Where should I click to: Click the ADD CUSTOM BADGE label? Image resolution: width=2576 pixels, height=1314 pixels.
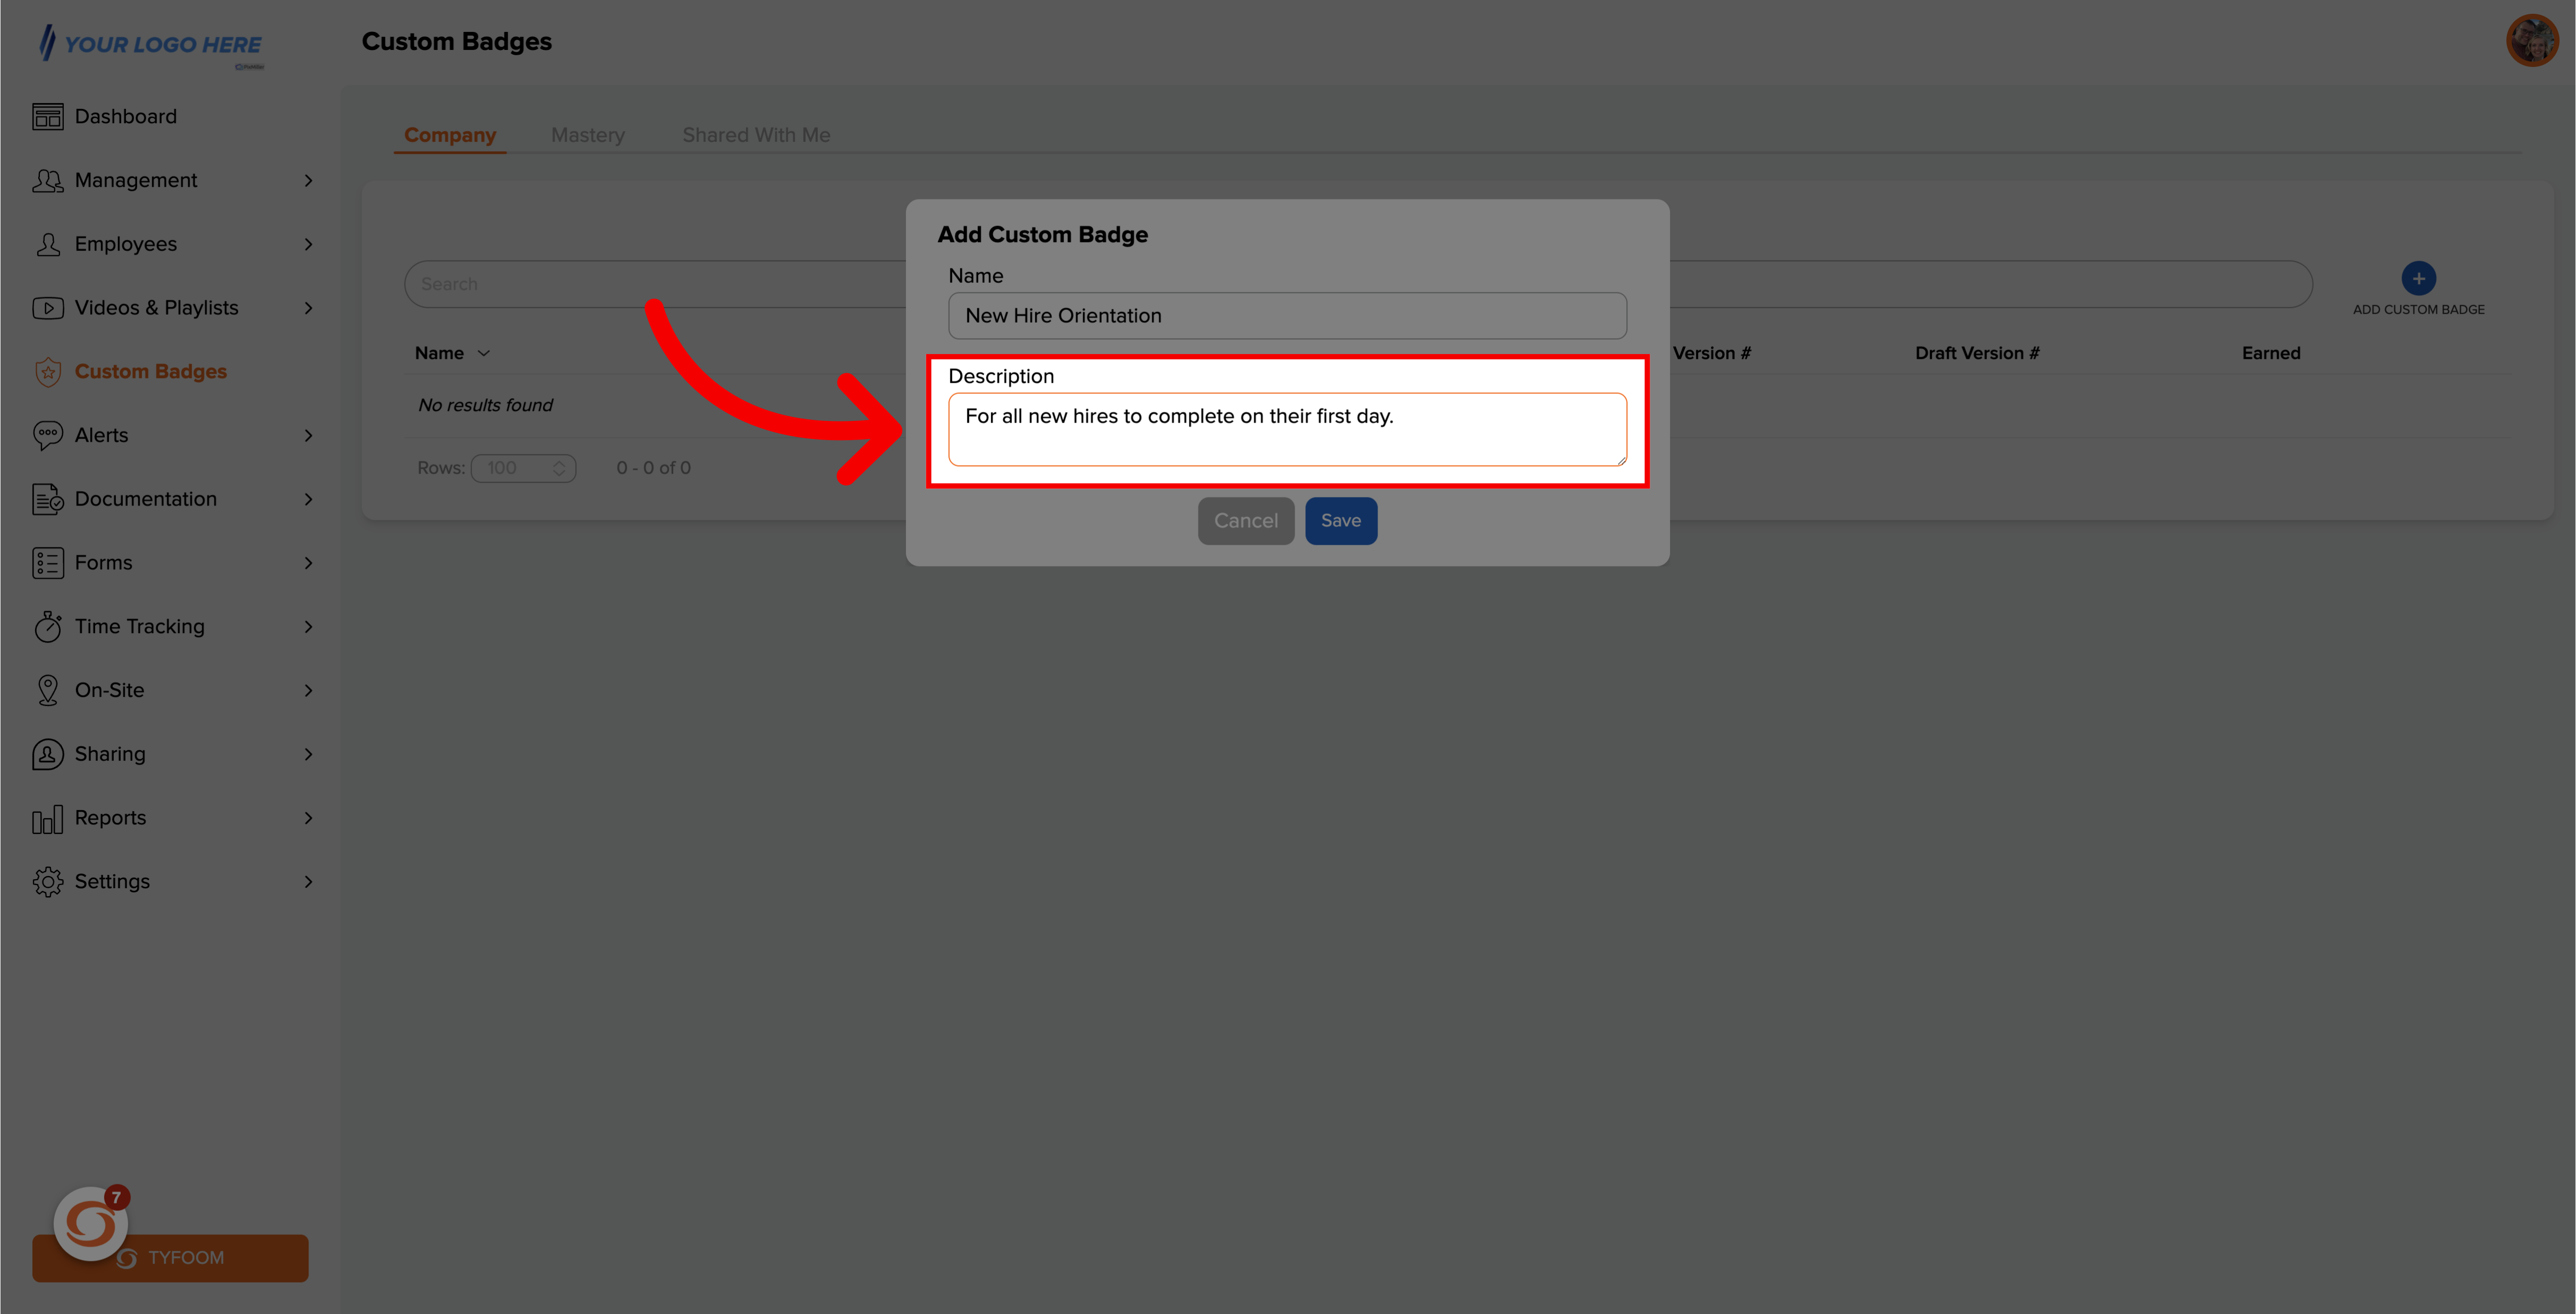2418,310
